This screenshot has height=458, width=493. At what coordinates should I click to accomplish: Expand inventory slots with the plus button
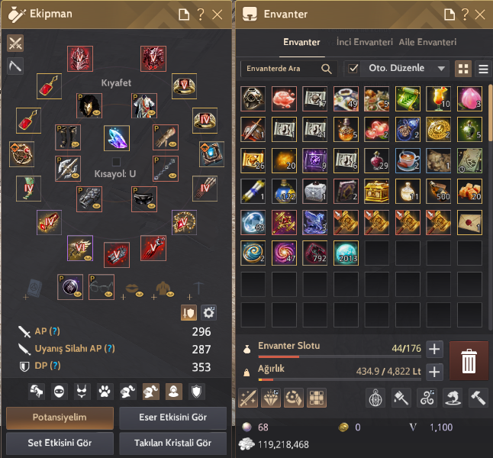point(434,349)
